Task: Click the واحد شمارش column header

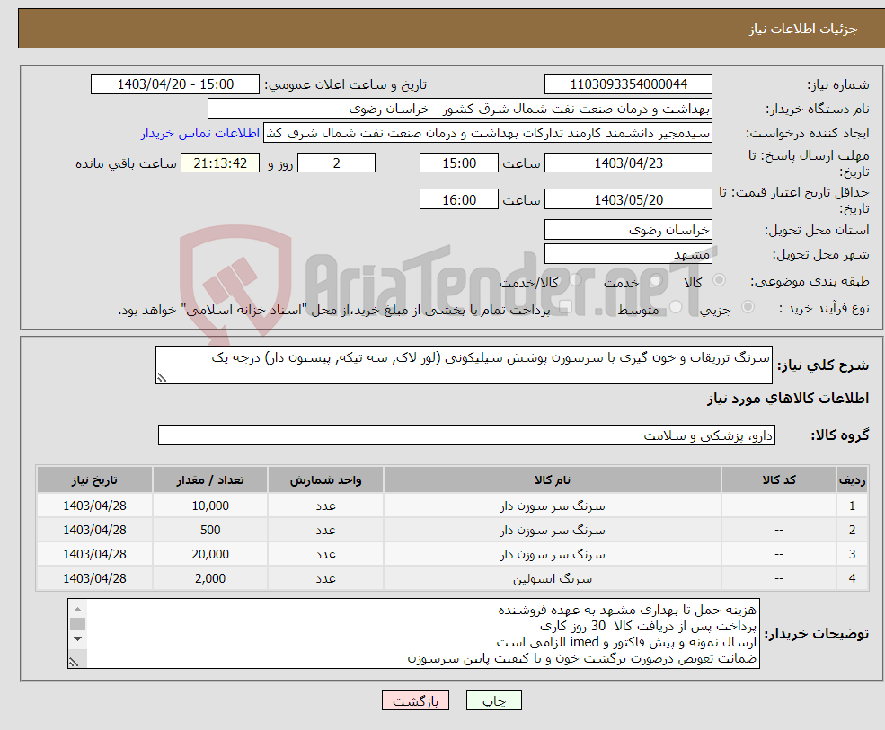Action: click(x=325, y=480)
